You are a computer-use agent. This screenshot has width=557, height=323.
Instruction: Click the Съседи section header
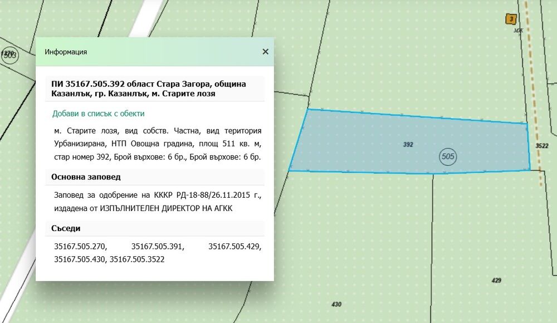tap(154, 228)
